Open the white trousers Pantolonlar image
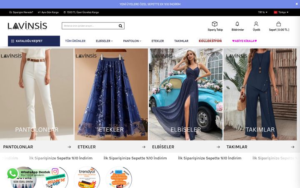300x188 pixels. [37, 94]
